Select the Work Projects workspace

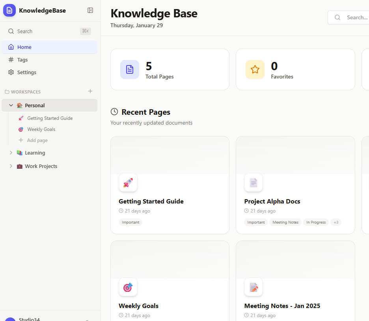click(49, 166)
